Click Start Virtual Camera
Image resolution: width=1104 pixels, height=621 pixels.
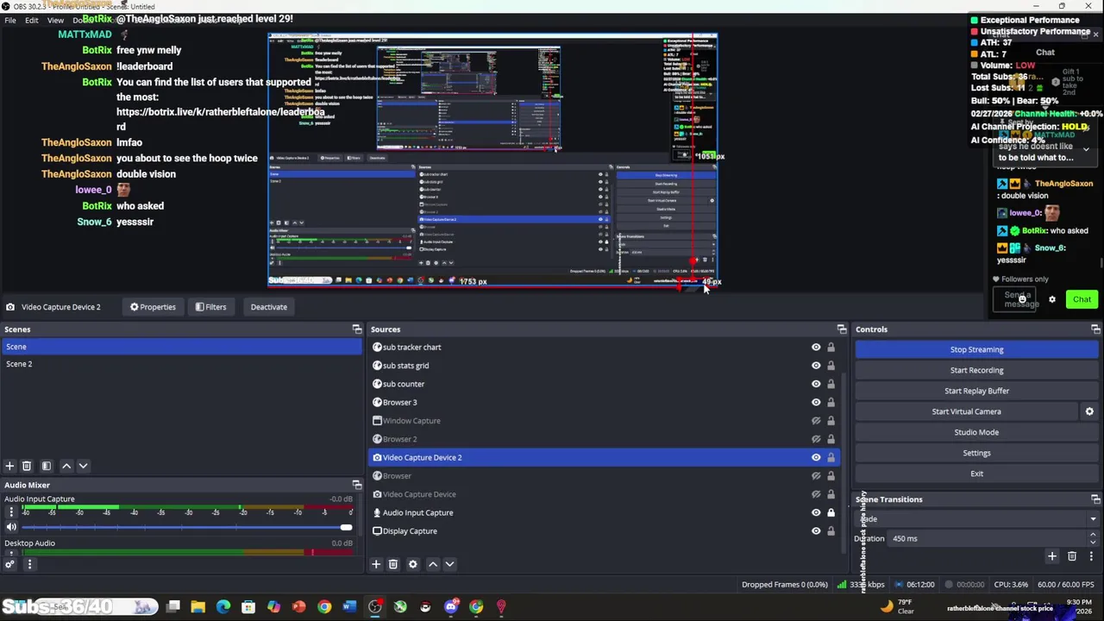[x=966, y=411]
